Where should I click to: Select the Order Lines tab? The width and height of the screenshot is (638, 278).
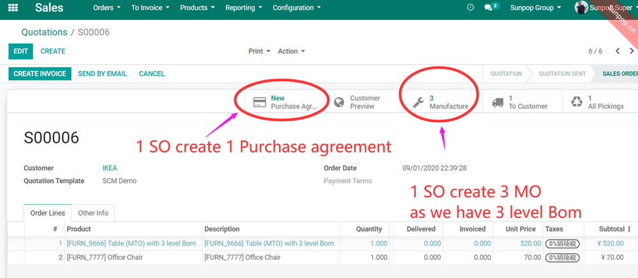[48, 213]
